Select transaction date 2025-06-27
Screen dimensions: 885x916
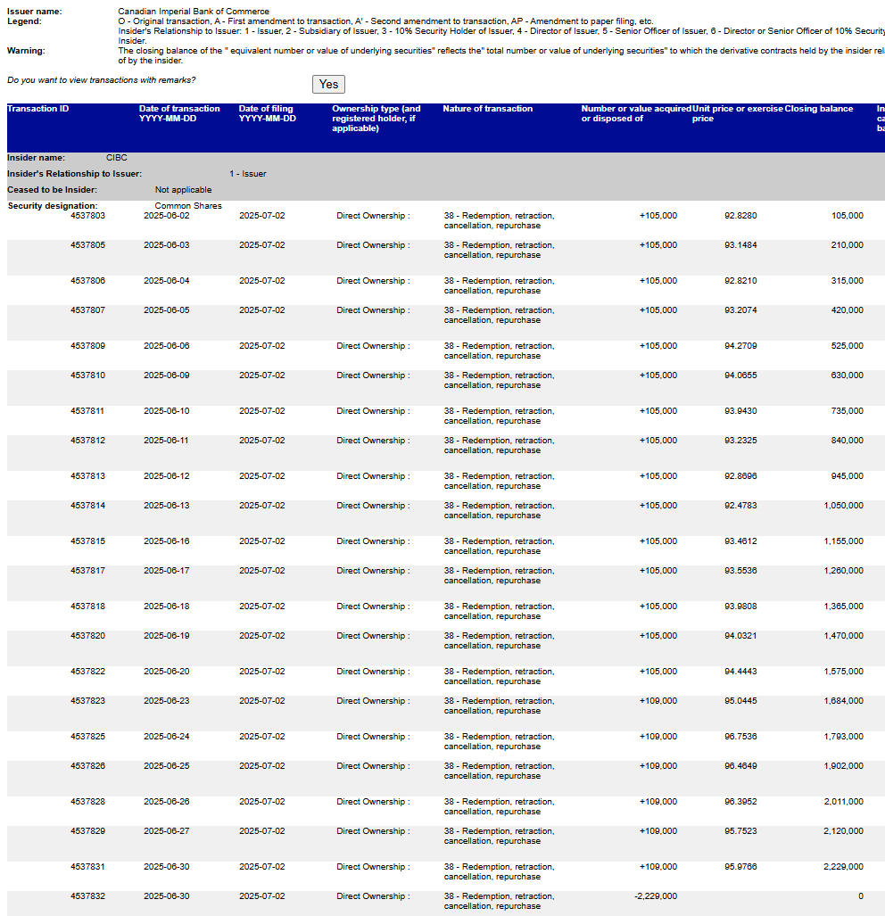tap(167, 830)
